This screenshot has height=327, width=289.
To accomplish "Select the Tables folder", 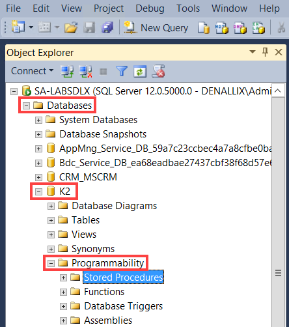I will [85, 220].
